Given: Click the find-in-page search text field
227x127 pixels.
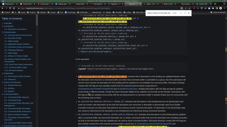Looking at the screenshot, I should pyautogui.click(x=159, y=13).
